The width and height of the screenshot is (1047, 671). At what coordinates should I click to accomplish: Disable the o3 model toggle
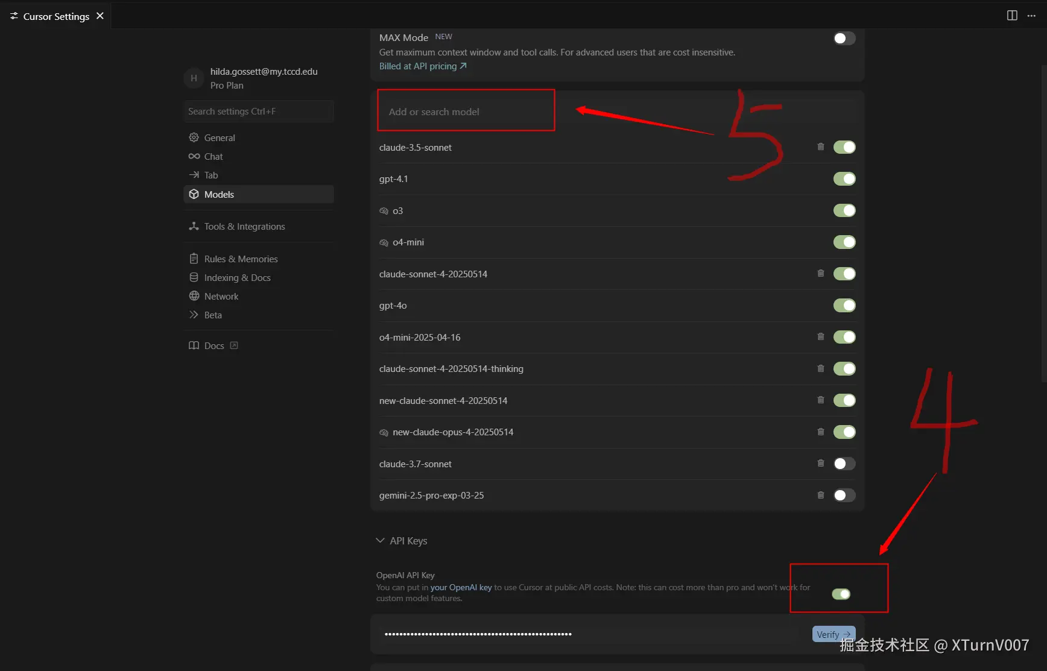point(844,210)
